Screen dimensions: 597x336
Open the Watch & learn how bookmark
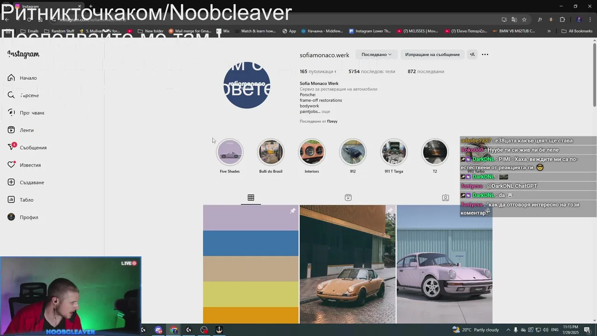pyautogui.click(x=255, y=31)
